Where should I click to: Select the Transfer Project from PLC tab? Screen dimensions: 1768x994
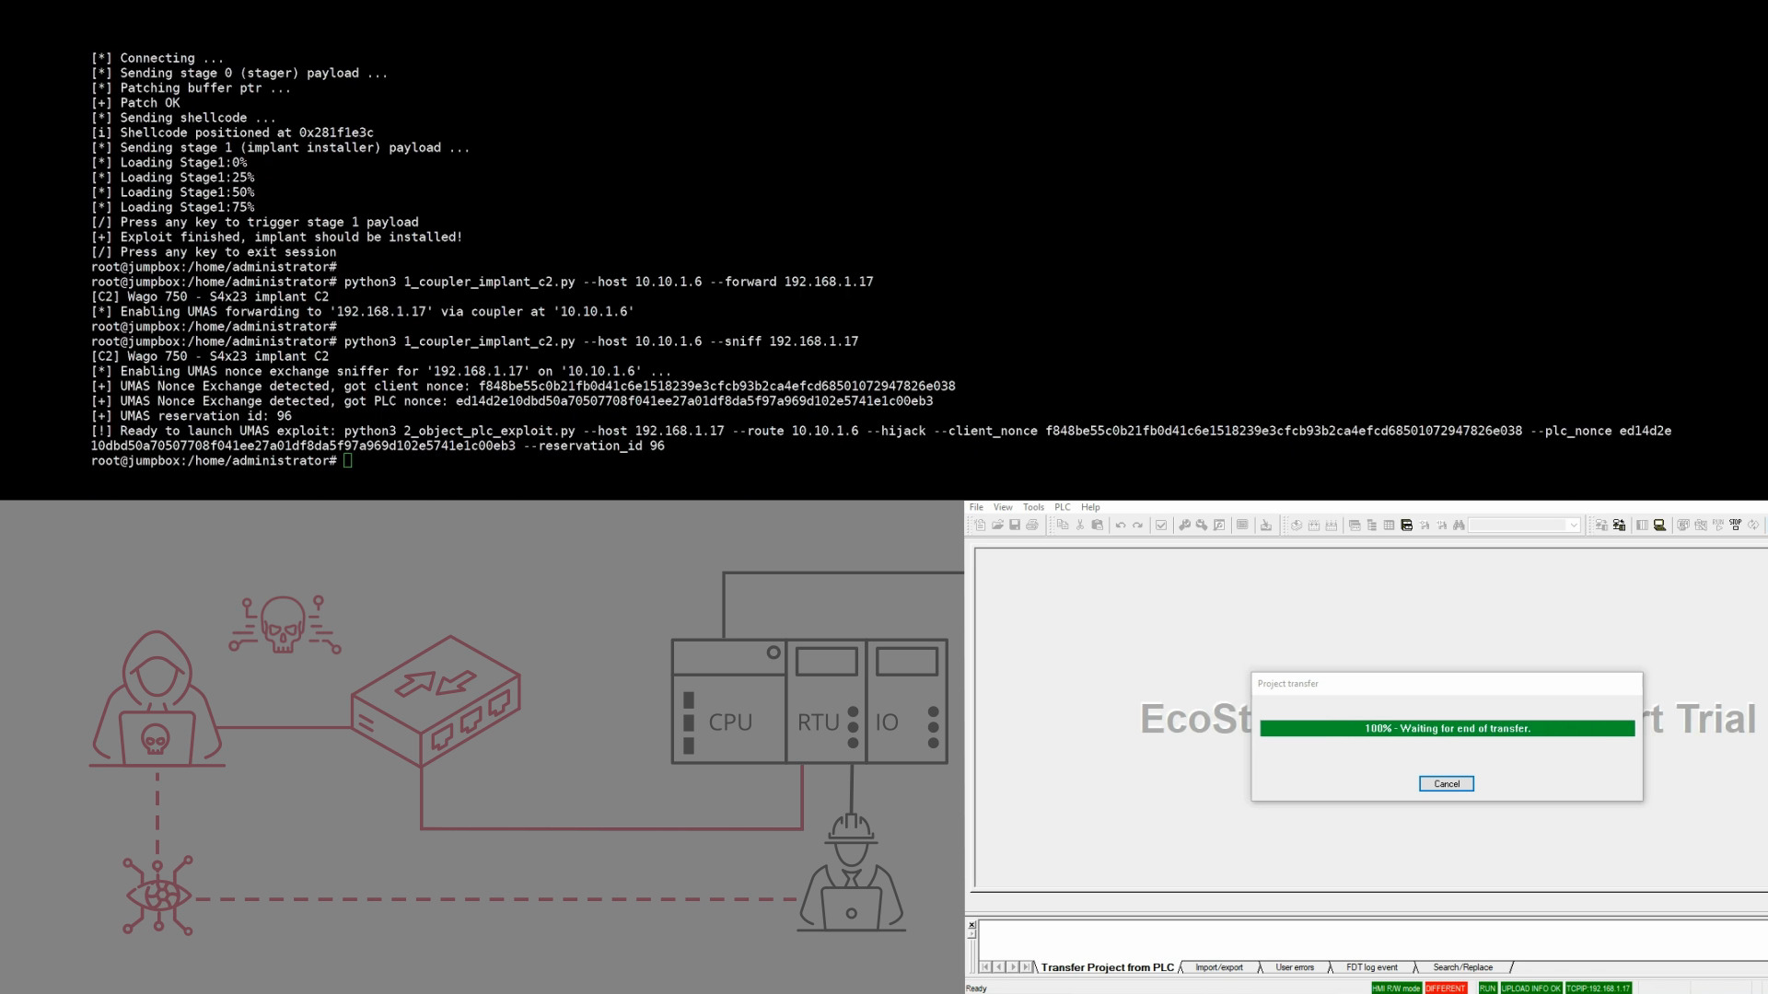(1107, 967)
